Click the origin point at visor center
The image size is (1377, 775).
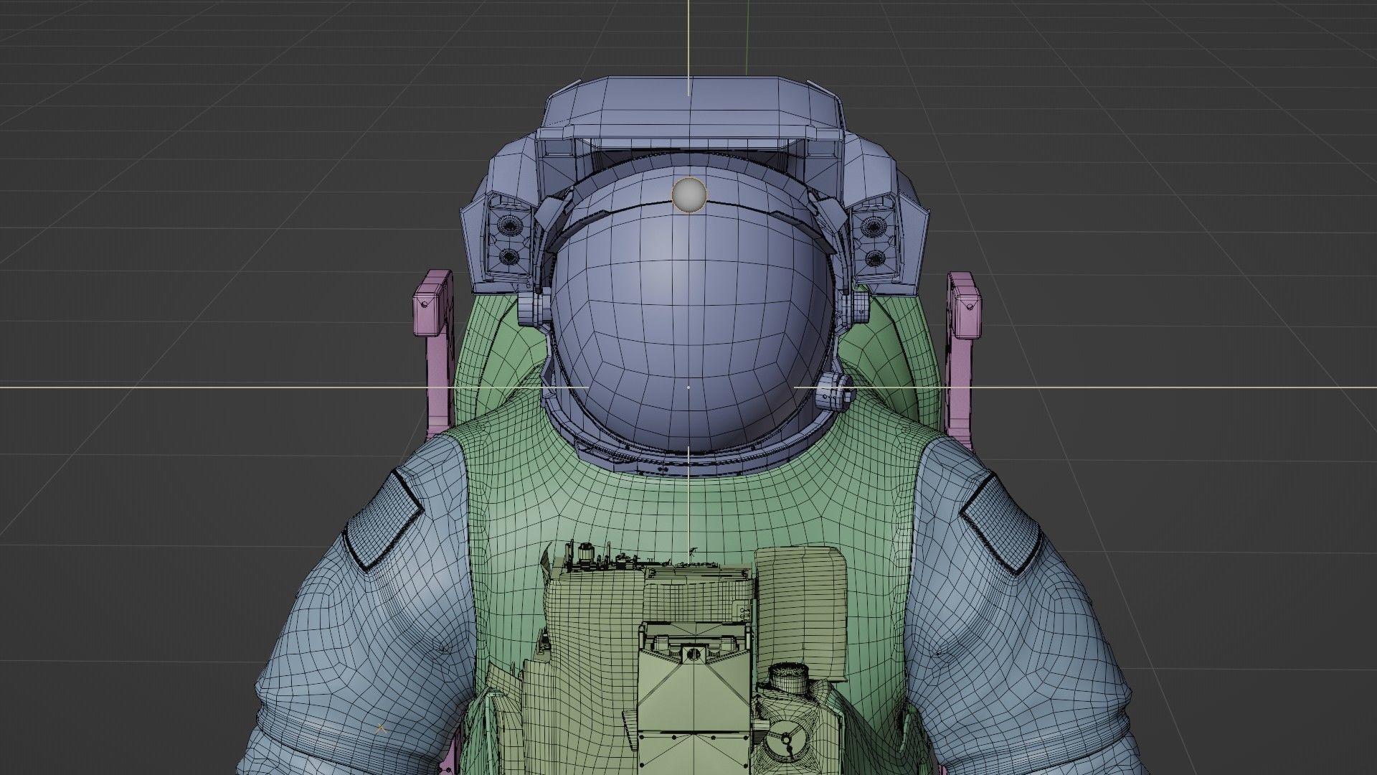[688, 387]
